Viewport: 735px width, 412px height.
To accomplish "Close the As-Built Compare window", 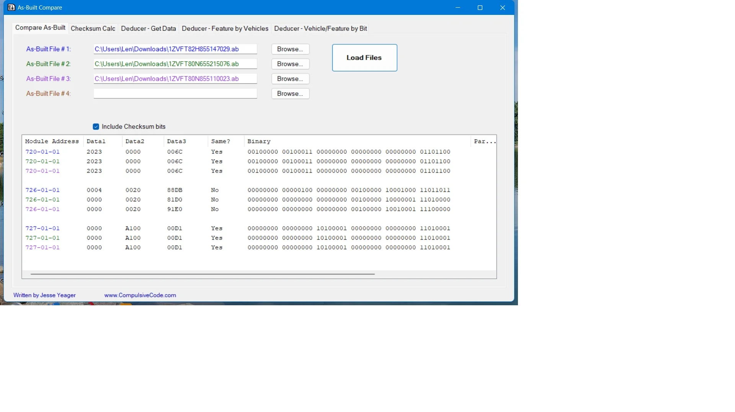I will (503, 8).
